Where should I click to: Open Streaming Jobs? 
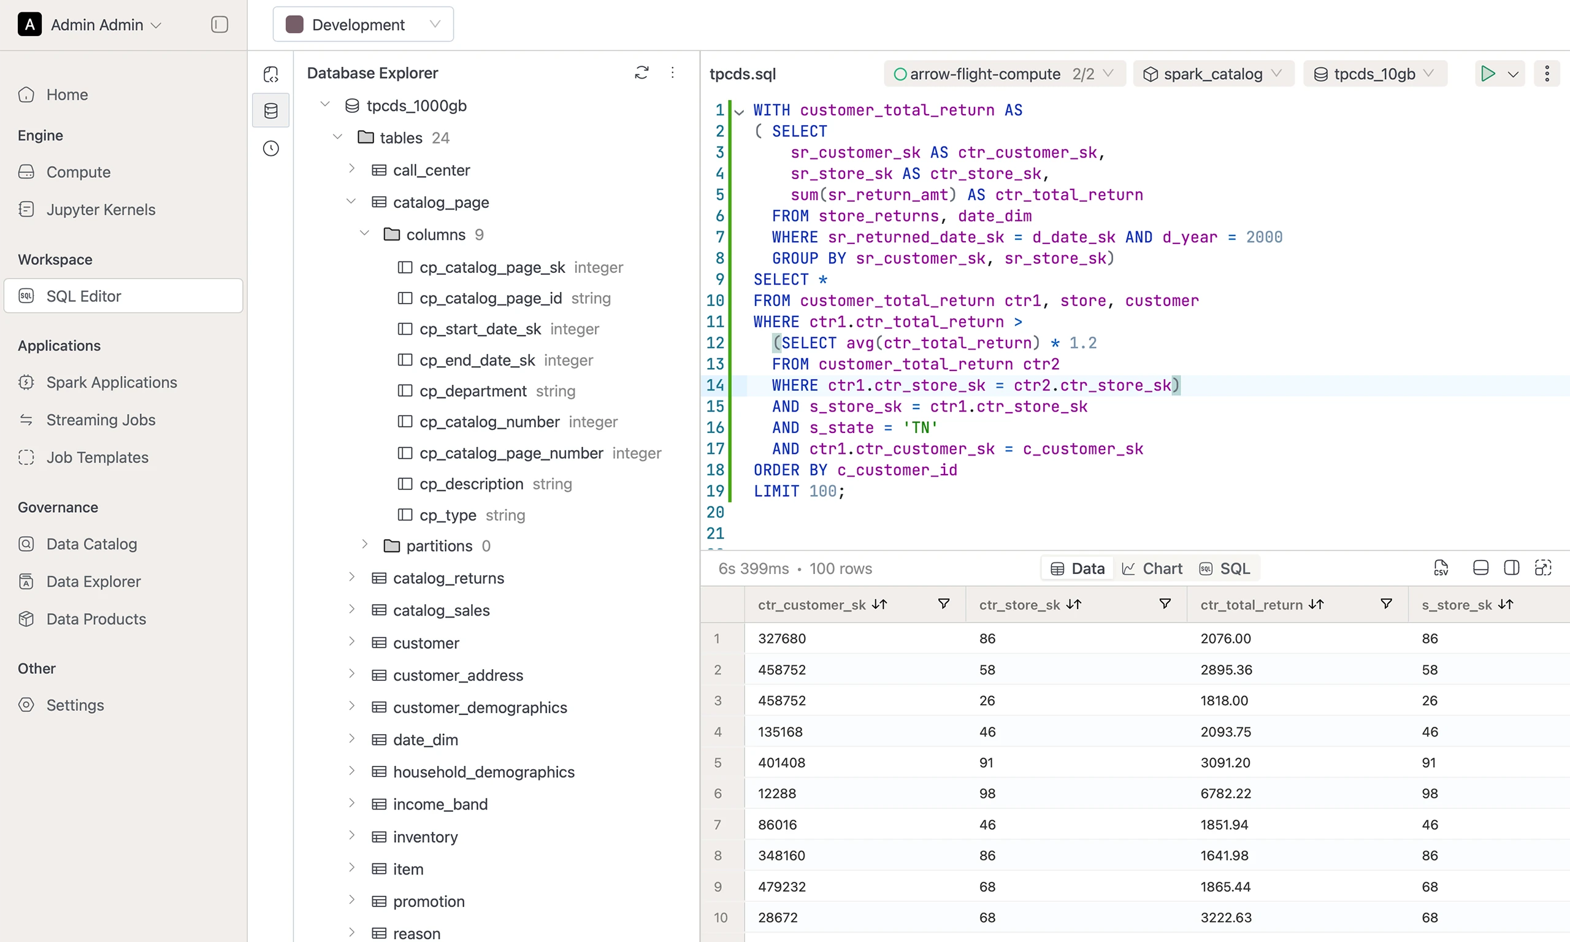[x=100, y=419]
